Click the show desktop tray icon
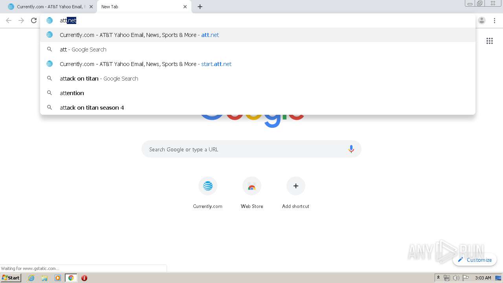 (x=499, y=278)
